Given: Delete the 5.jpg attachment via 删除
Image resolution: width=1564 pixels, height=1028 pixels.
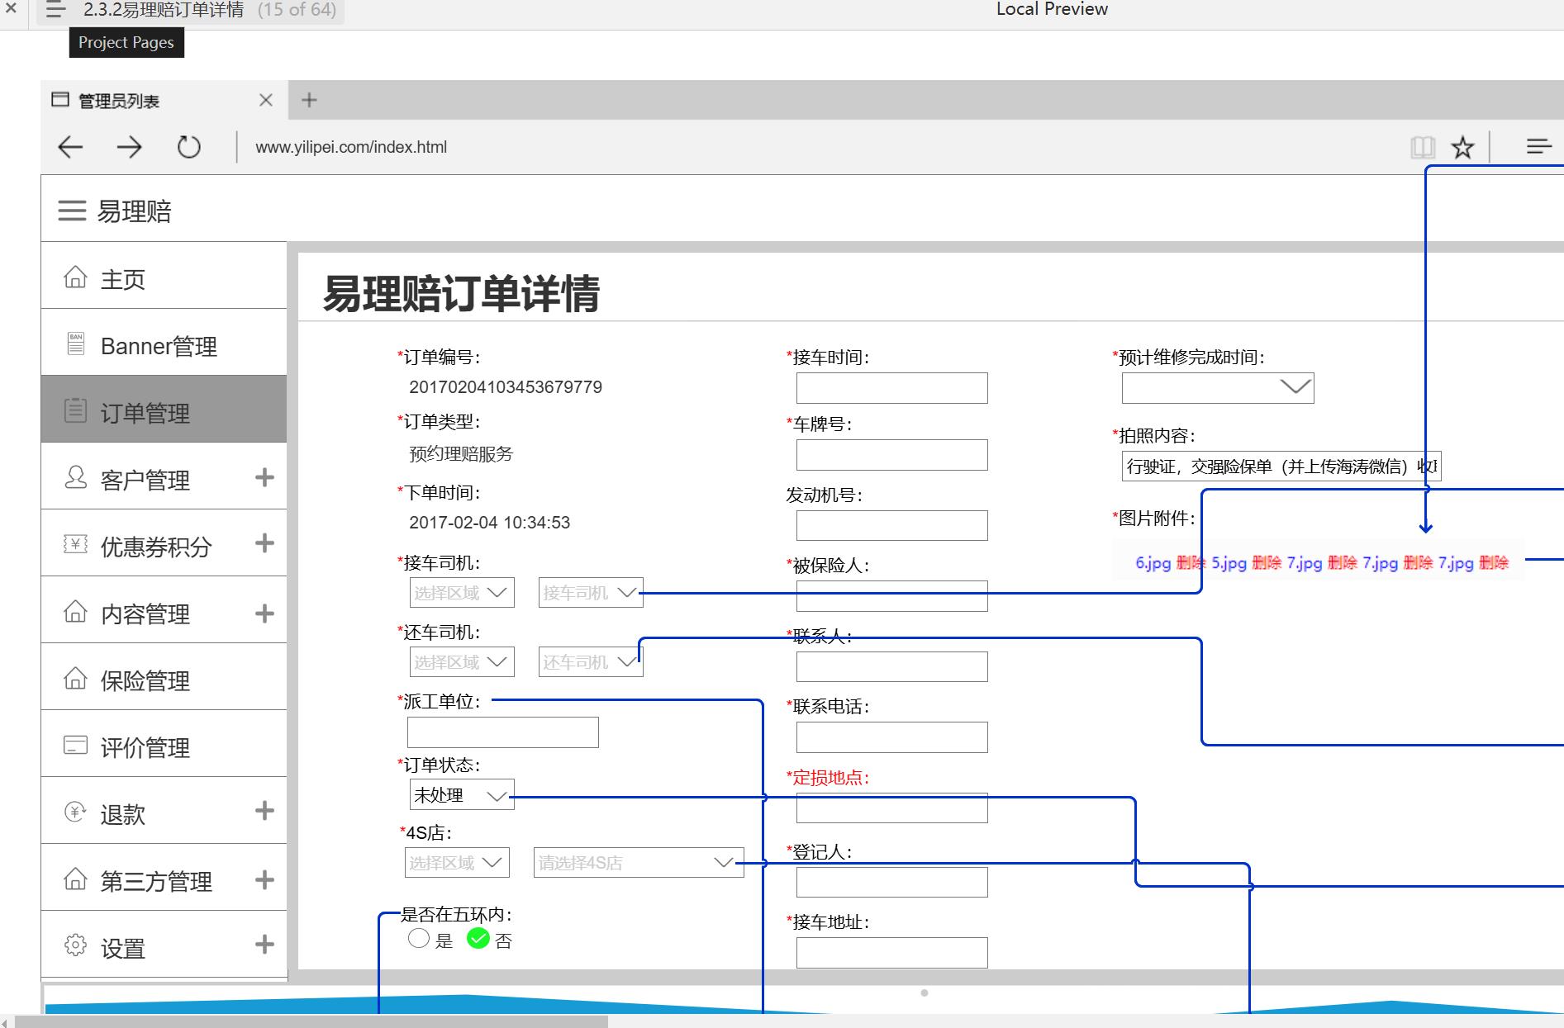Looking at the screenshot, I should tap(1267, 563).
